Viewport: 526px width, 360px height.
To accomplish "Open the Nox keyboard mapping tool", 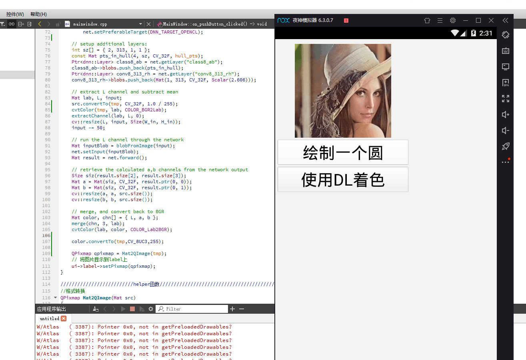I will coord(505,51).
